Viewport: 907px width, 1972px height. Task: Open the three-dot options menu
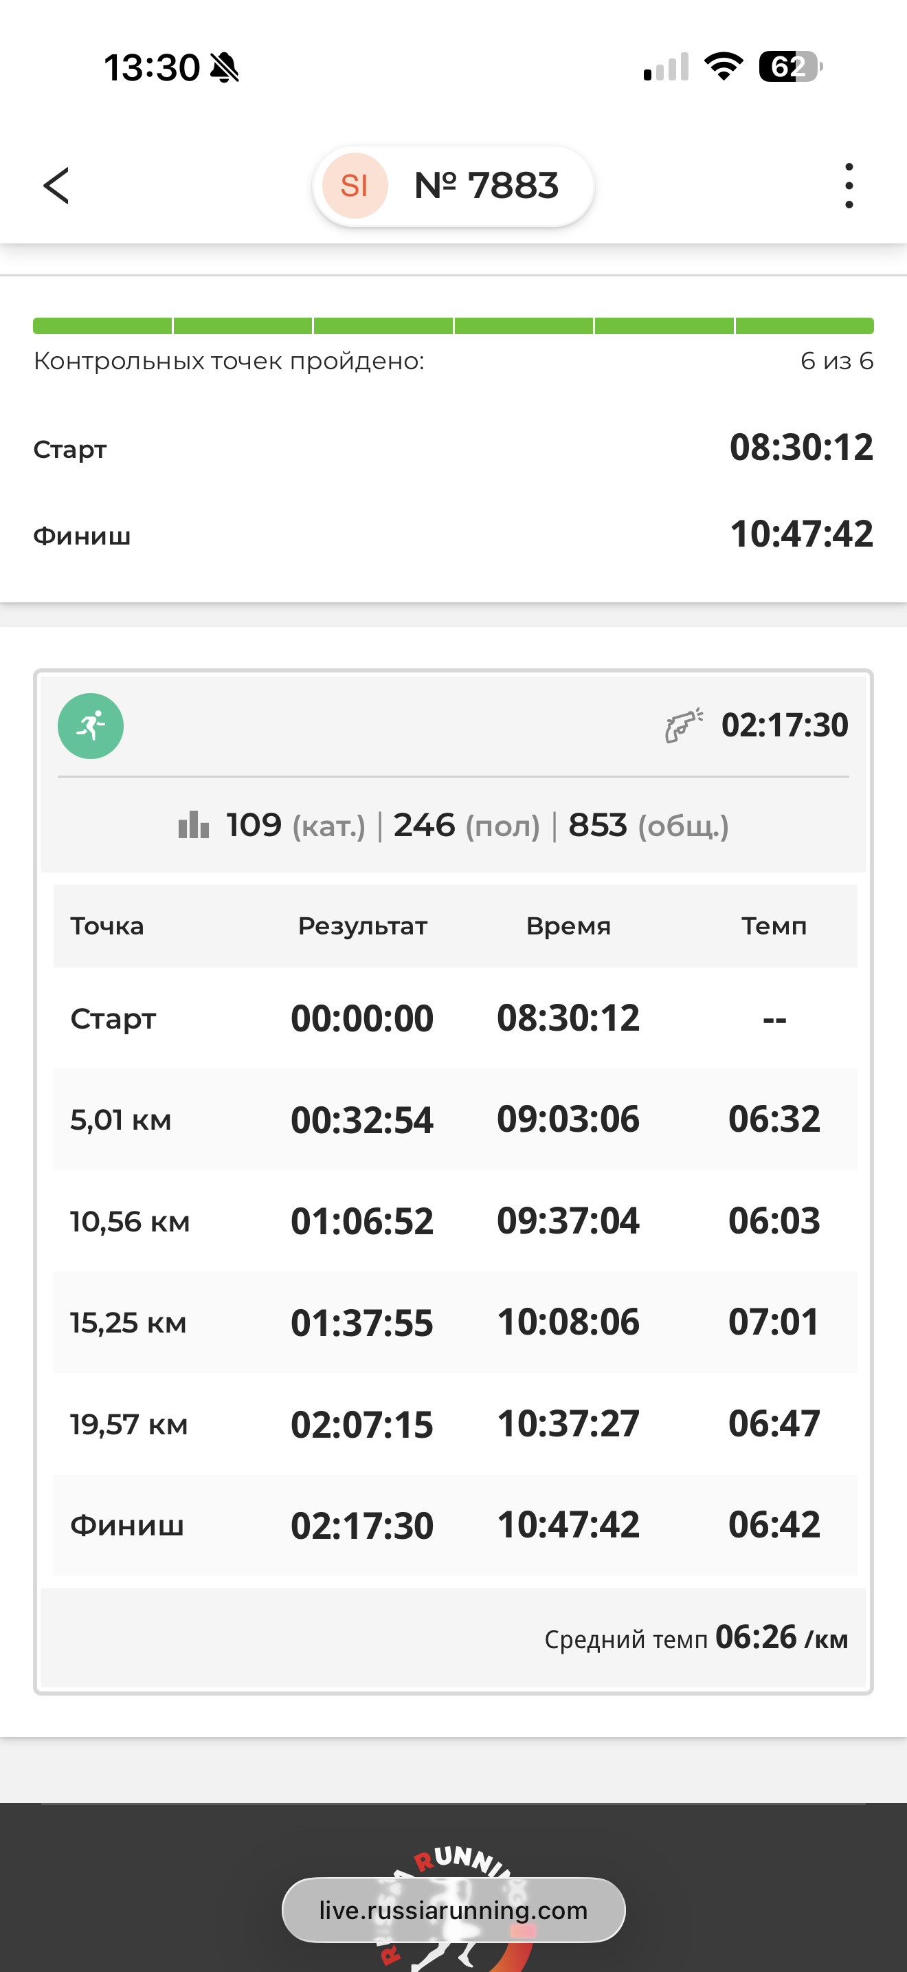coord(849,186)
